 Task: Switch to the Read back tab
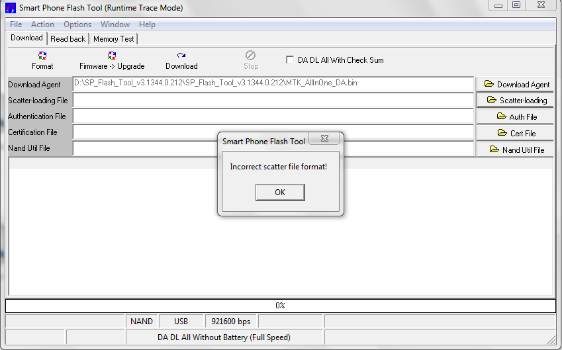pos(68,38)
